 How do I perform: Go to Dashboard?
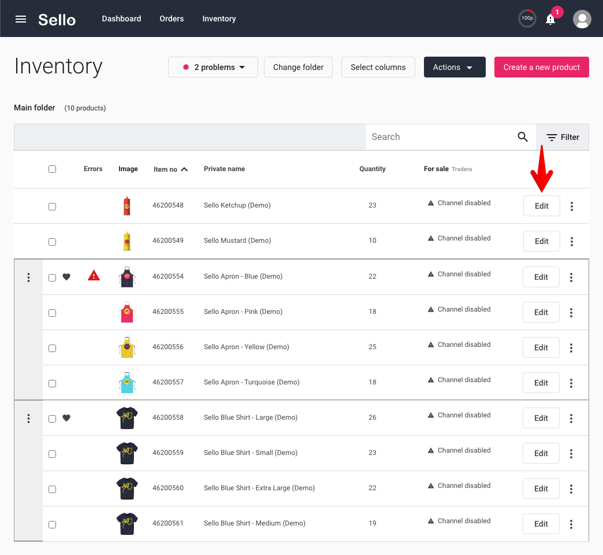tap(121, 18)
